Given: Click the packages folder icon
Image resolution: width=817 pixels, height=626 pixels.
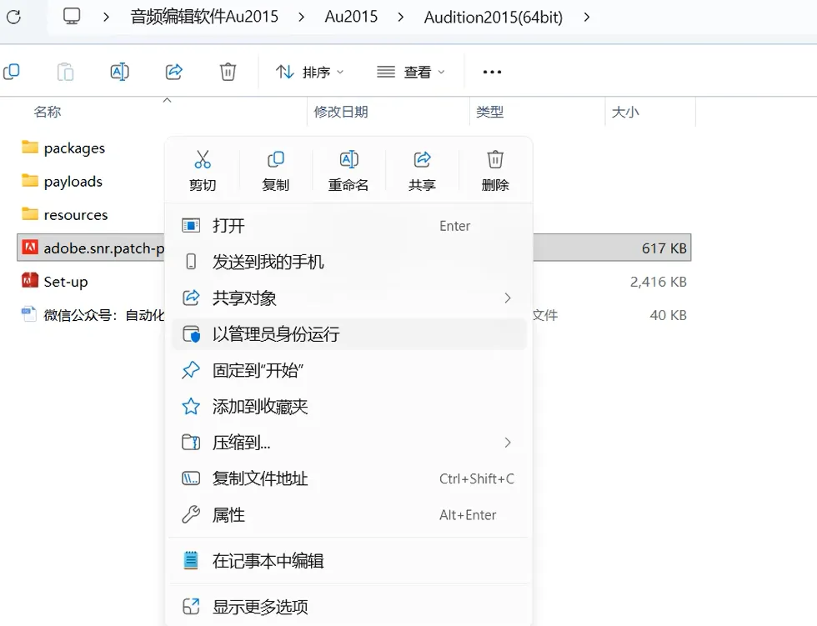Looking at the screenshot, I should click(x=30, y=148).
